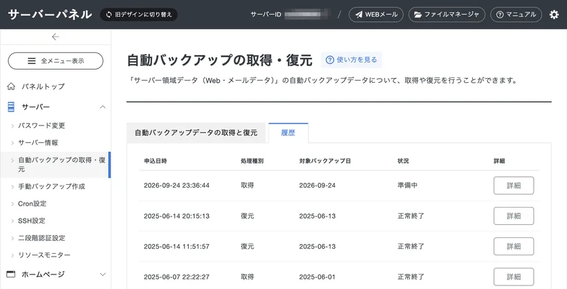Click the 対象バックアップ日 column header
The width and height of the screenshot is (567, 289).
click(x=325, y=161)
